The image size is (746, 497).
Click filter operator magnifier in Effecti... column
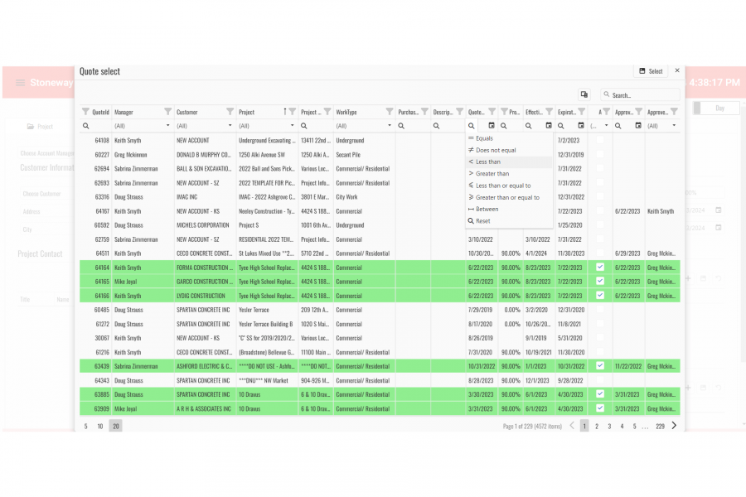[x=528, y=126]
